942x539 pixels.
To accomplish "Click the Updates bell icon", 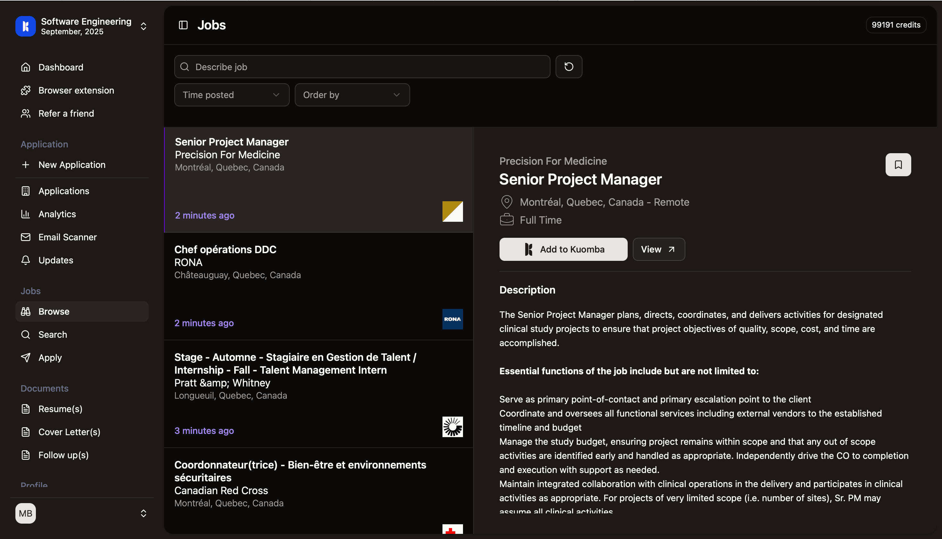I will click(x=26, y=260).
